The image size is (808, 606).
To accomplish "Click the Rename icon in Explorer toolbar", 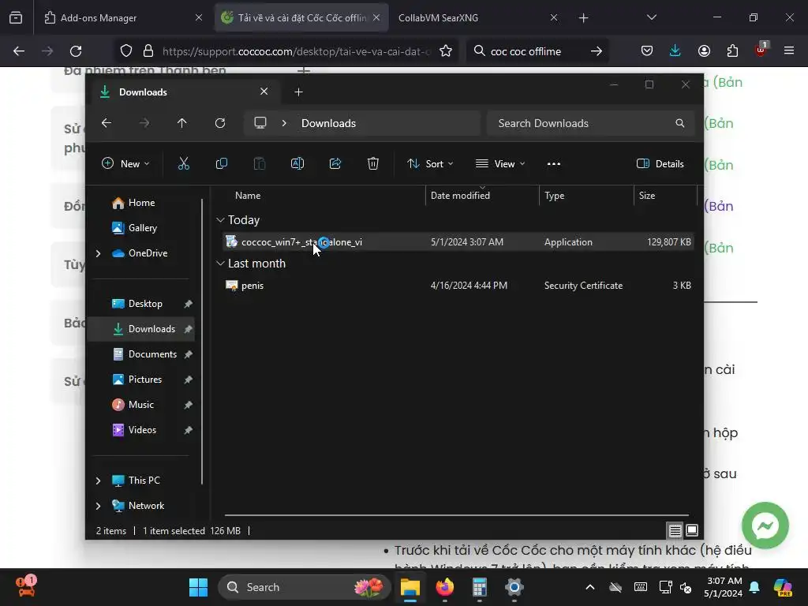I will pos(297,164).
